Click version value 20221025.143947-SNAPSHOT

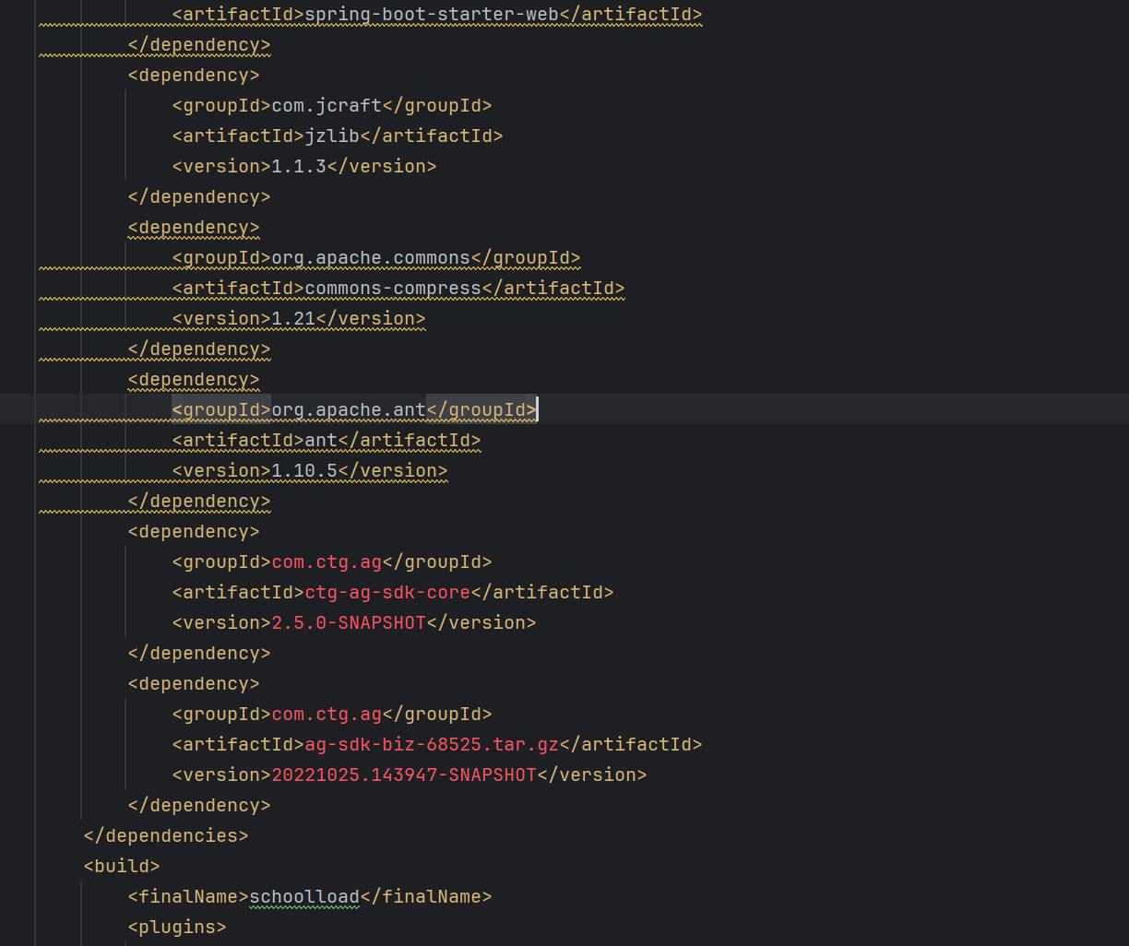point(404,775)
